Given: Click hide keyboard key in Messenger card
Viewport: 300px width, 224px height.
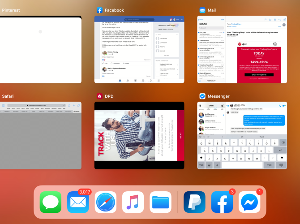Looking at the screenshot, I should (281, 165).
